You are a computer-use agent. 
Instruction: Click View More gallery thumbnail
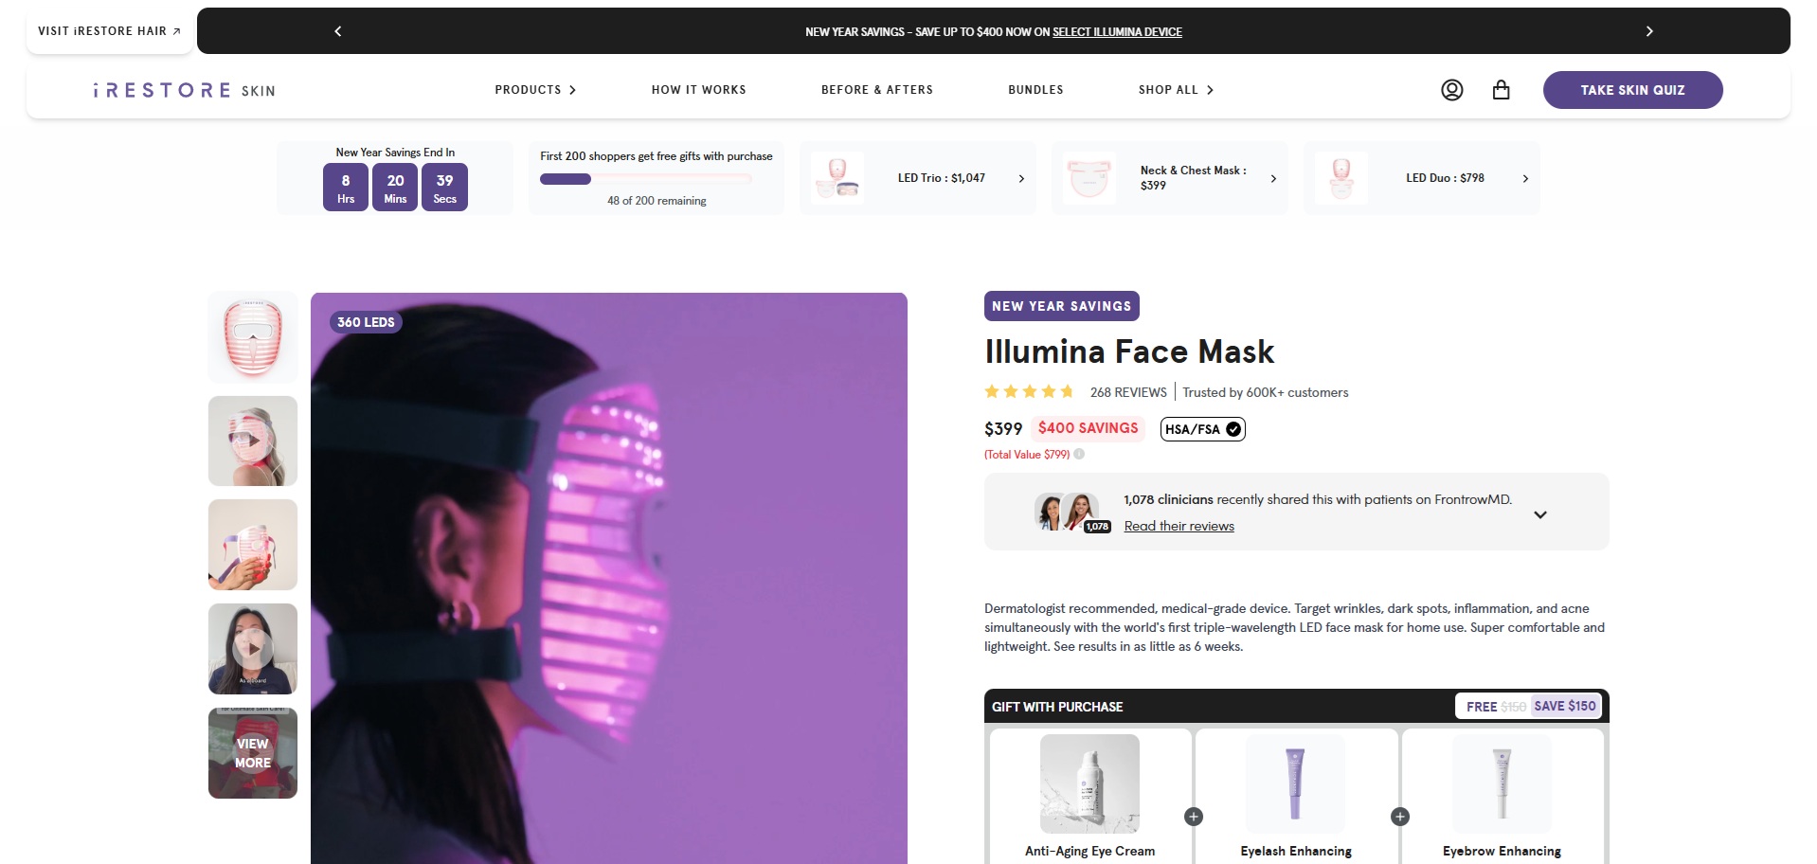(x=253, y=753)
